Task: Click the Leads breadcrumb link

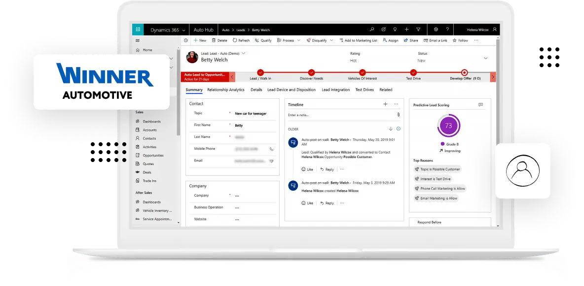Action: pos(241,30)
